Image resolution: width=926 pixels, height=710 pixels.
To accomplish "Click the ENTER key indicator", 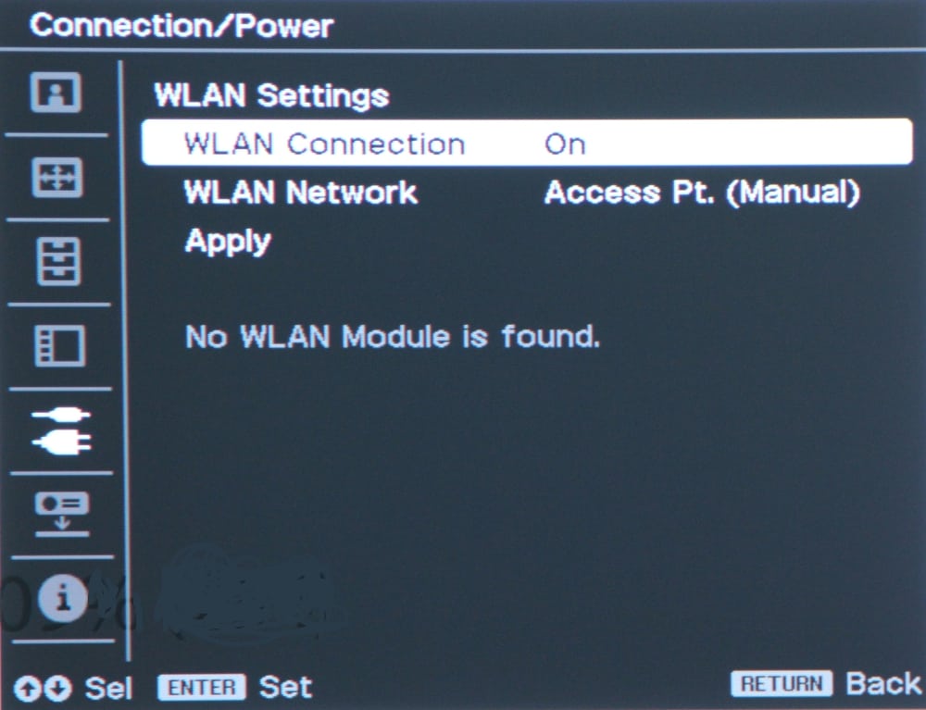I will (201, 688).
